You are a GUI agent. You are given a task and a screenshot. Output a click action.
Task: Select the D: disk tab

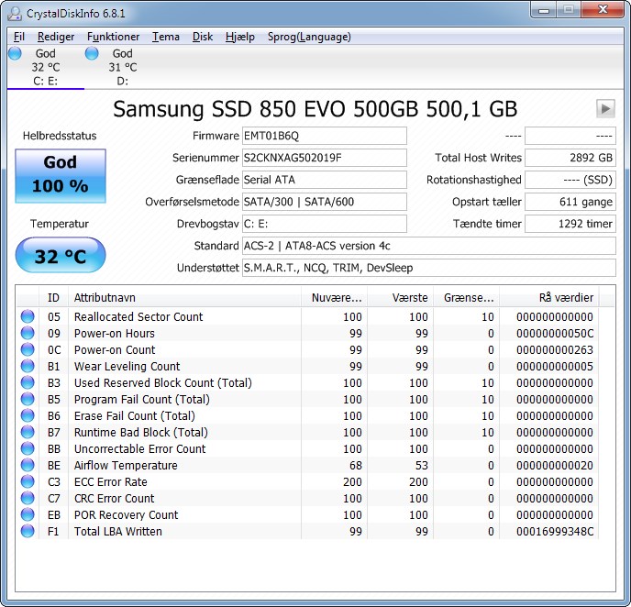tap(122, 67)
